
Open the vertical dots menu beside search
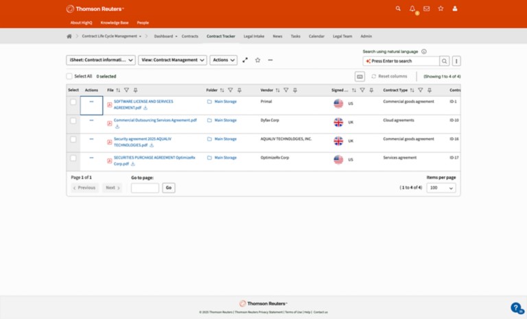coord(456,61)
